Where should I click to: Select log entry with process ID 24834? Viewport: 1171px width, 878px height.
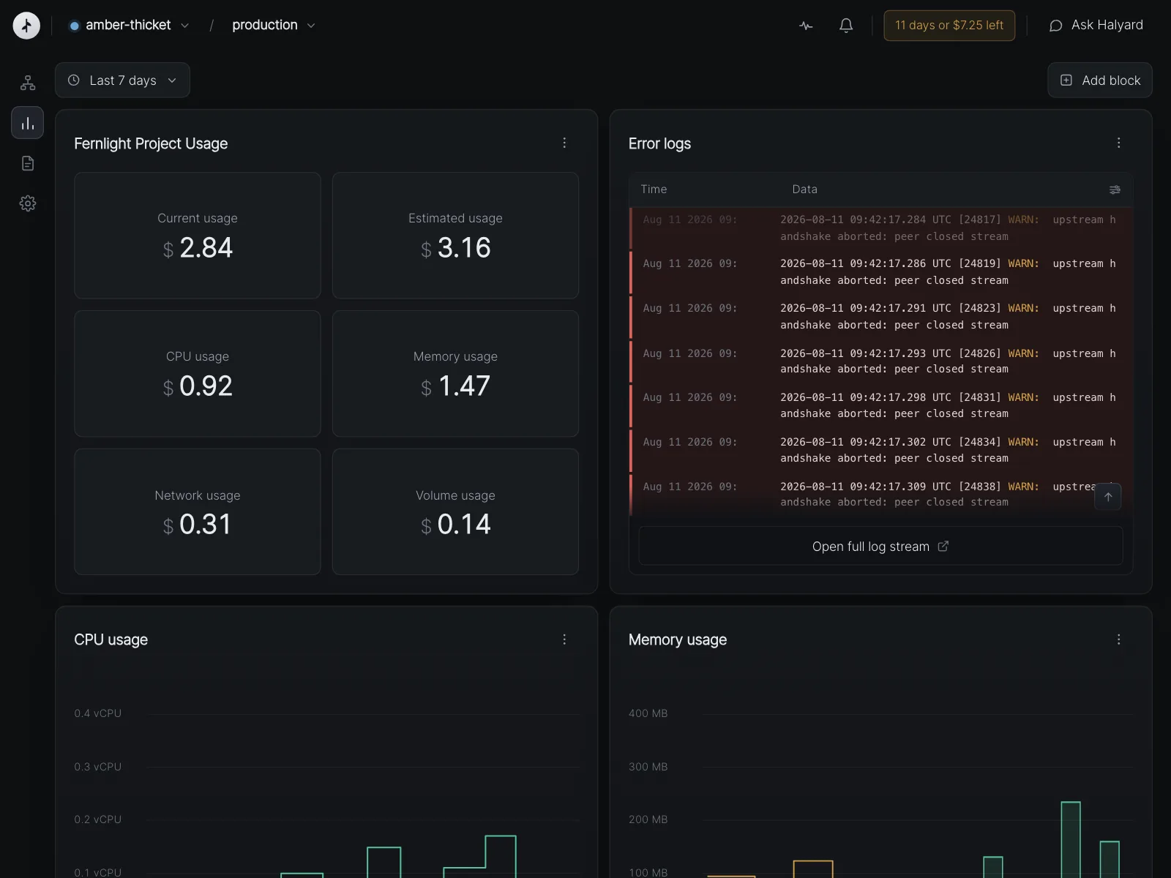[880, 450]
